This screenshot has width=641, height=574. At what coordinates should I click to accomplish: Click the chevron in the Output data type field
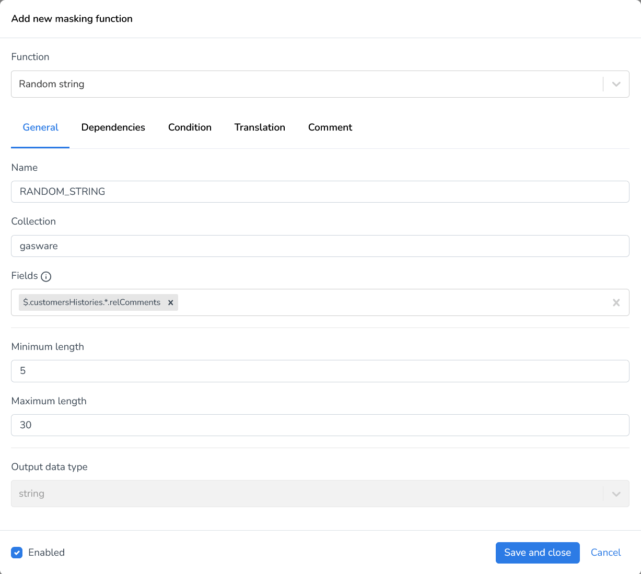tap(616, 494)
